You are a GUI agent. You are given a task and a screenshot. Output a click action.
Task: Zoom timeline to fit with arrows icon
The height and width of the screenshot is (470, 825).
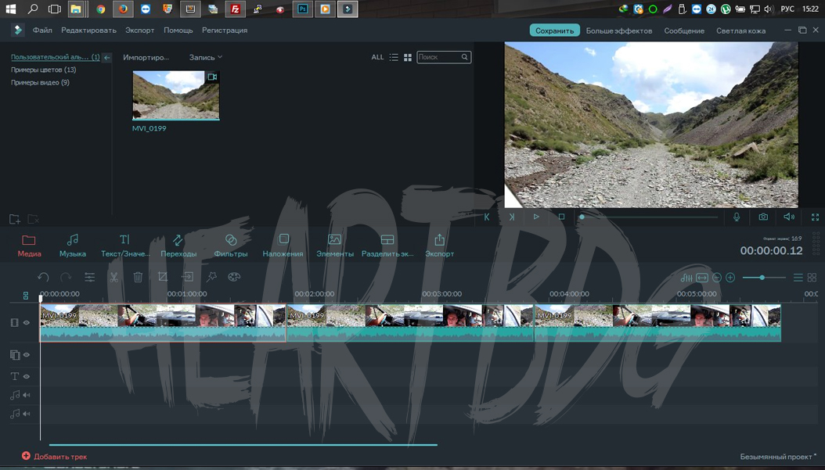pos(701,277)
